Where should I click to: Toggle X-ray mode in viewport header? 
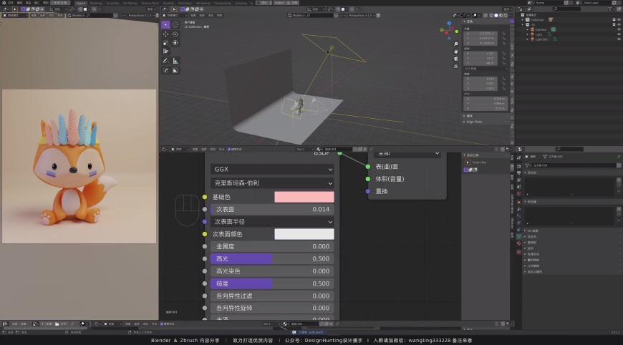point(486,16)
